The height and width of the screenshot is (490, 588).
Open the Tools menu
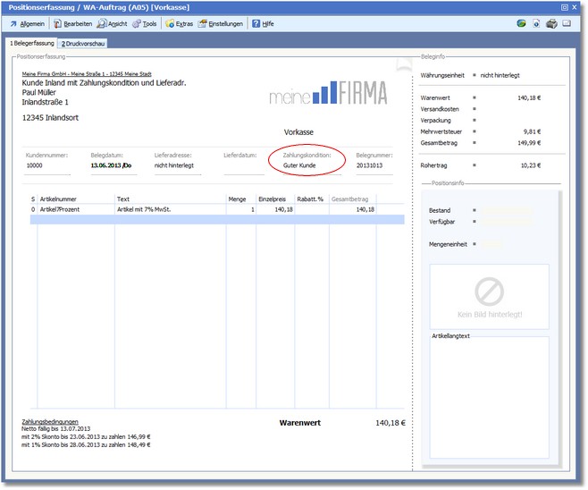click(145, 24)
